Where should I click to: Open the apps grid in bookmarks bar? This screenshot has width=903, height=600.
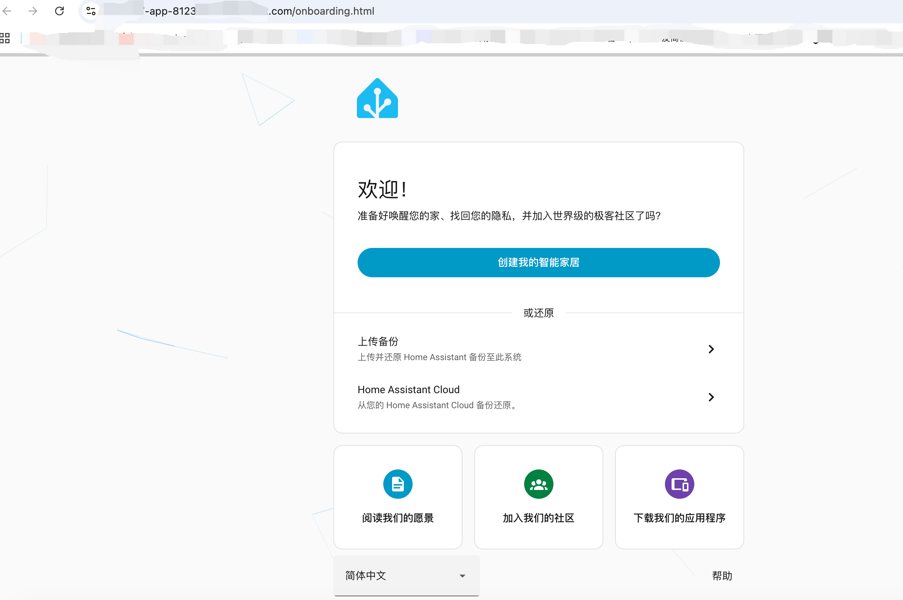(5, 38)
